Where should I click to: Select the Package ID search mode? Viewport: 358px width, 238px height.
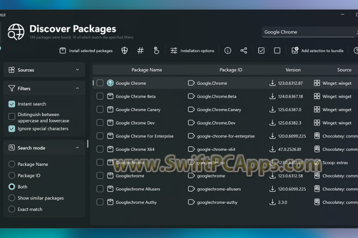(x=11, y=176)
